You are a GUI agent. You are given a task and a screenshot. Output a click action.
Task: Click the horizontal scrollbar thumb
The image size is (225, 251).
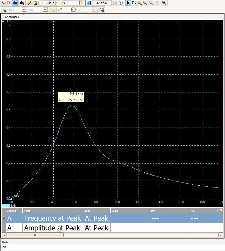[x=35, y=235]
